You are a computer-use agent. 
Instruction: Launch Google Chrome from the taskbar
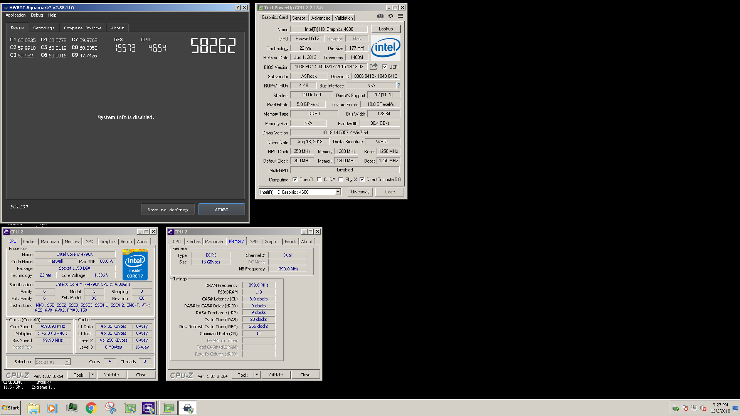(x=91, y=408)
